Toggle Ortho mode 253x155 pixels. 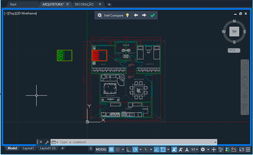[x=129, y=150]
